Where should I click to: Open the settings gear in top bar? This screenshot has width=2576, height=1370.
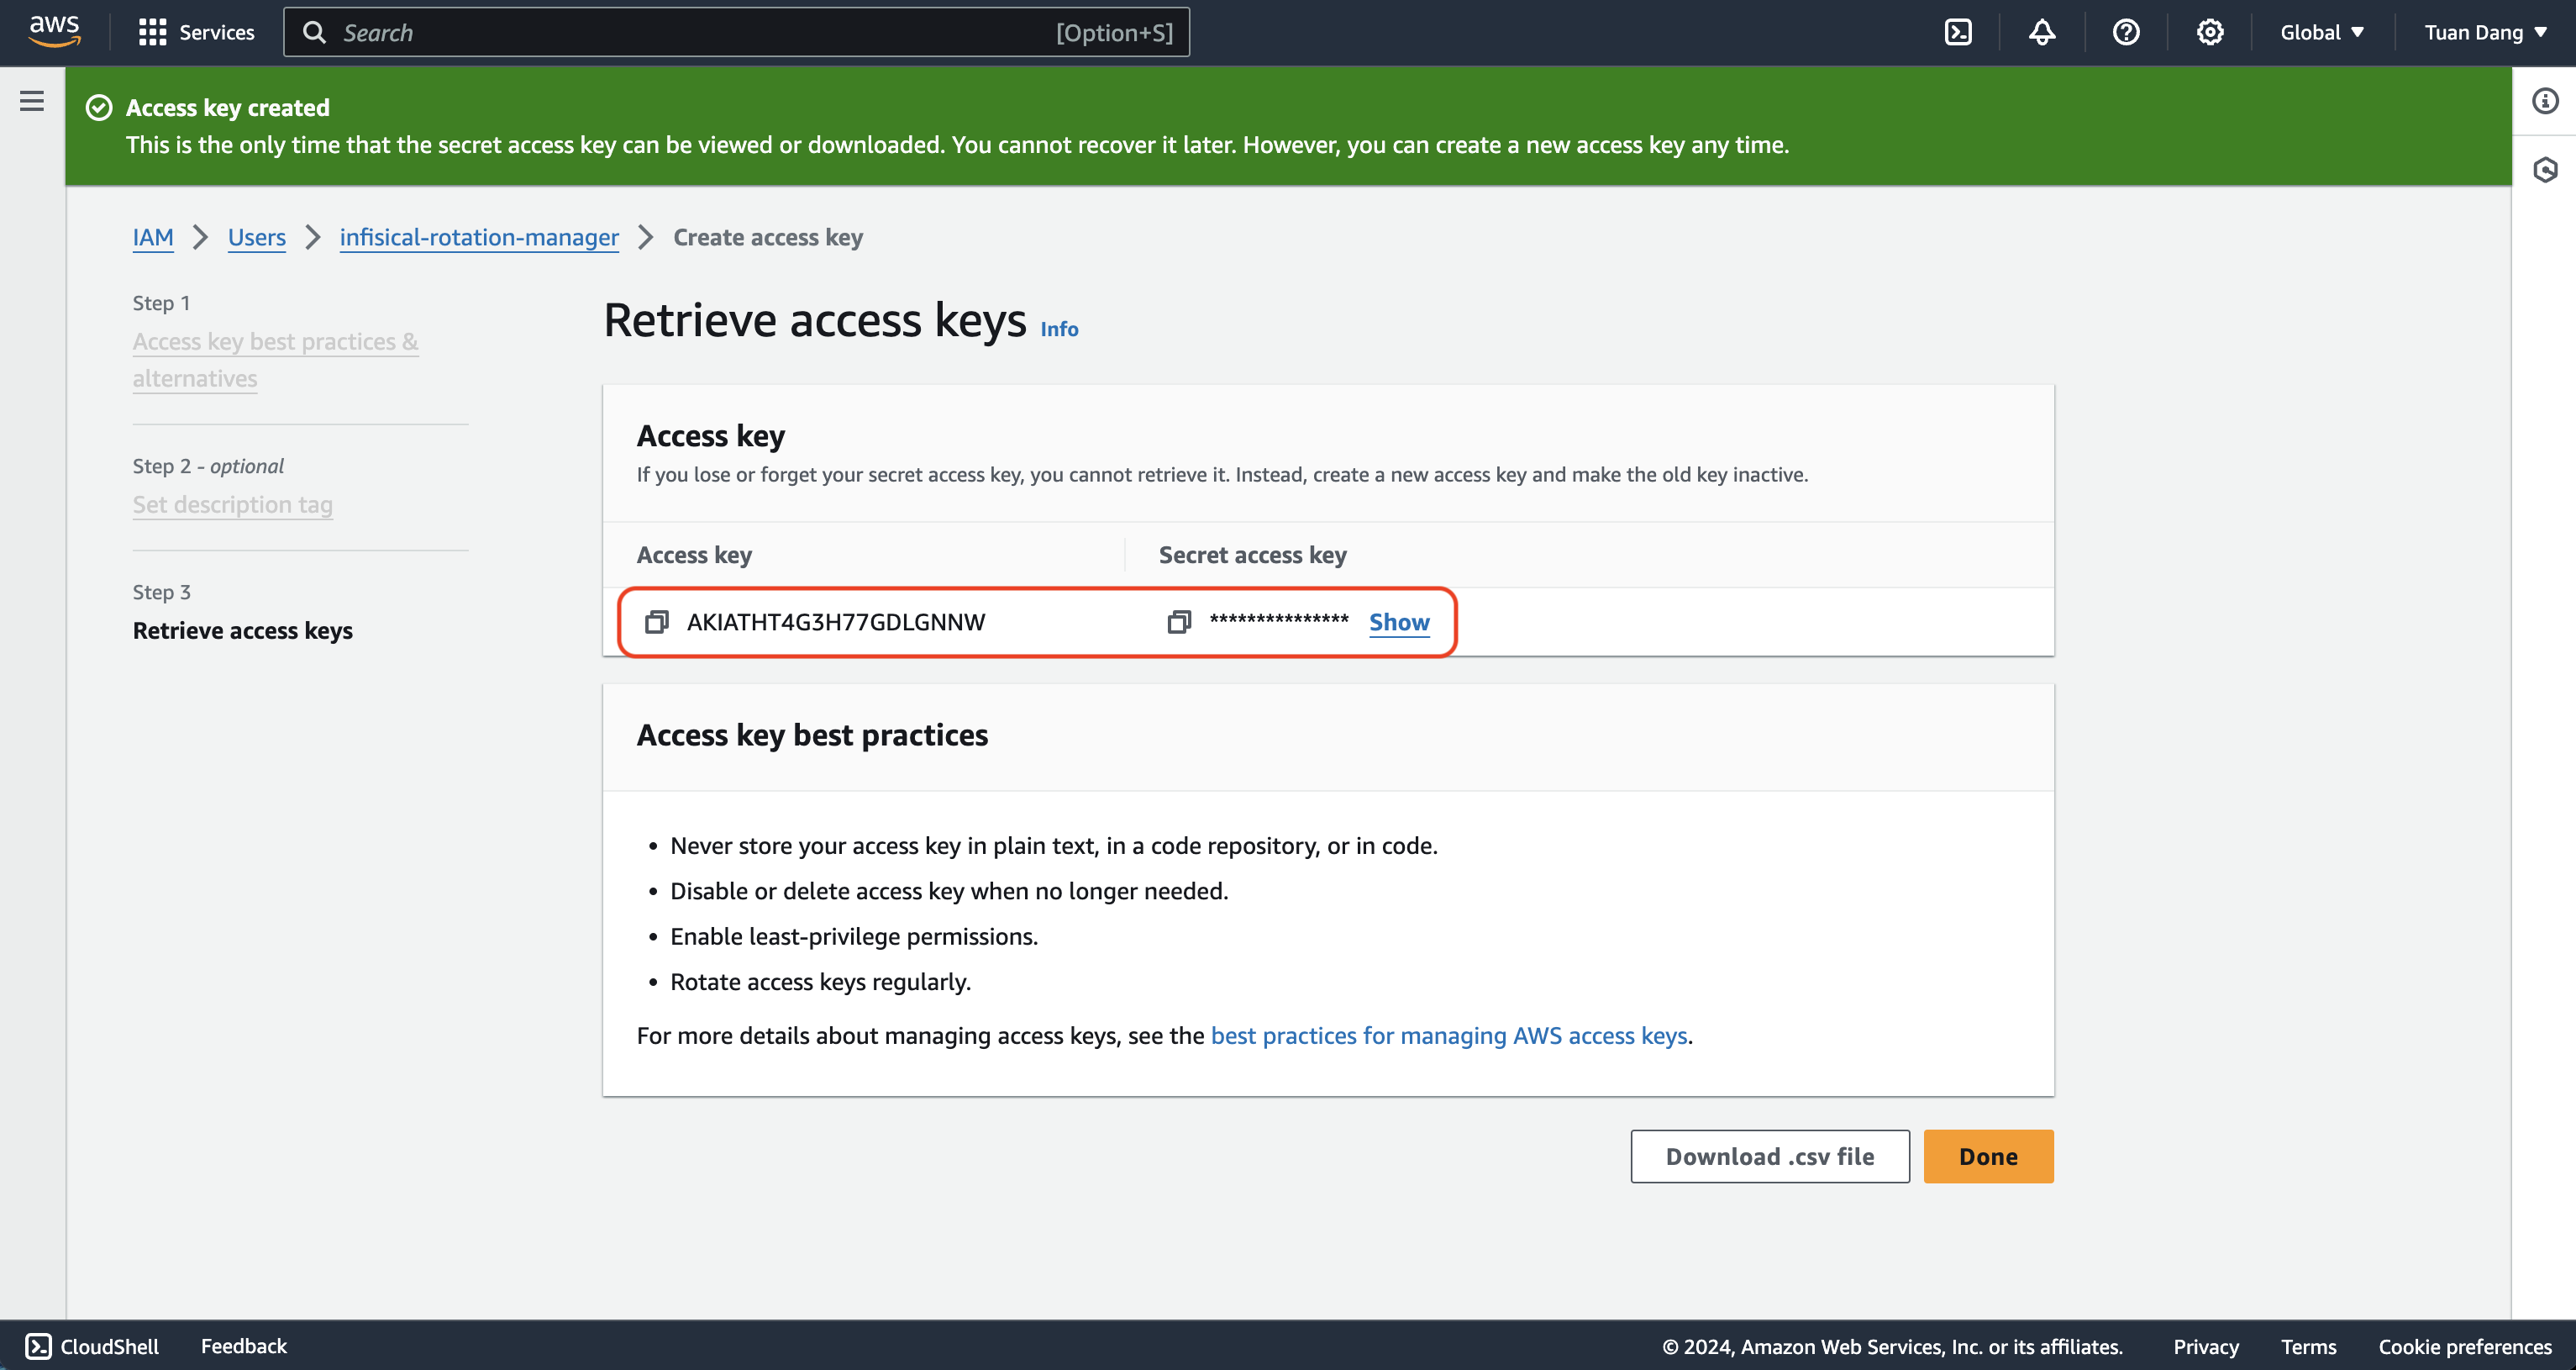(2209, 32)
